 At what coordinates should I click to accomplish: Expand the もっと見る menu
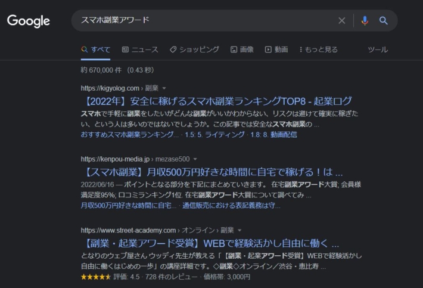(x=319, y=49)
